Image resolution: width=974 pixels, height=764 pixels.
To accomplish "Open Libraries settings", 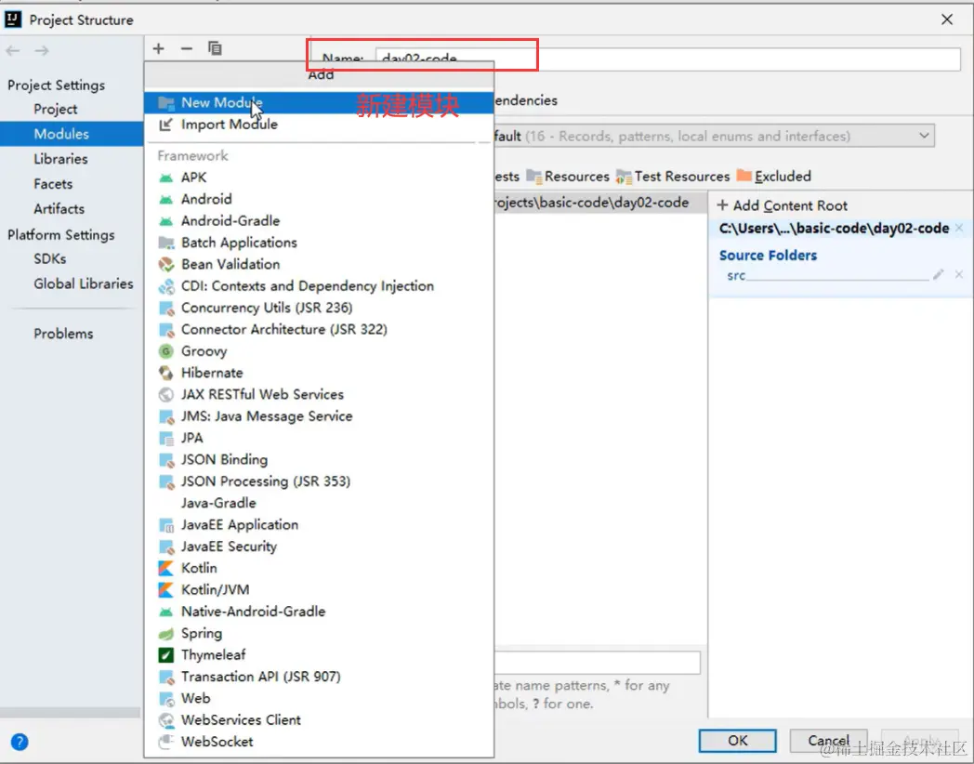I will click(x=60, y=159).
